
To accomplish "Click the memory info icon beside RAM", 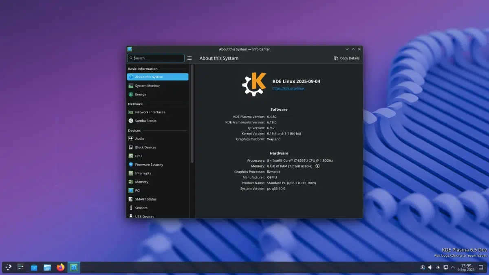I will pyautogui.click(x=317, y=166).
